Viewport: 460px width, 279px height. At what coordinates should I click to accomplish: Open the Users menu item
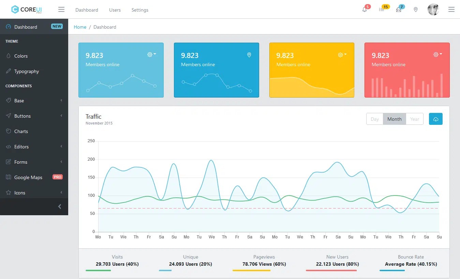click(x=115, y=10)
